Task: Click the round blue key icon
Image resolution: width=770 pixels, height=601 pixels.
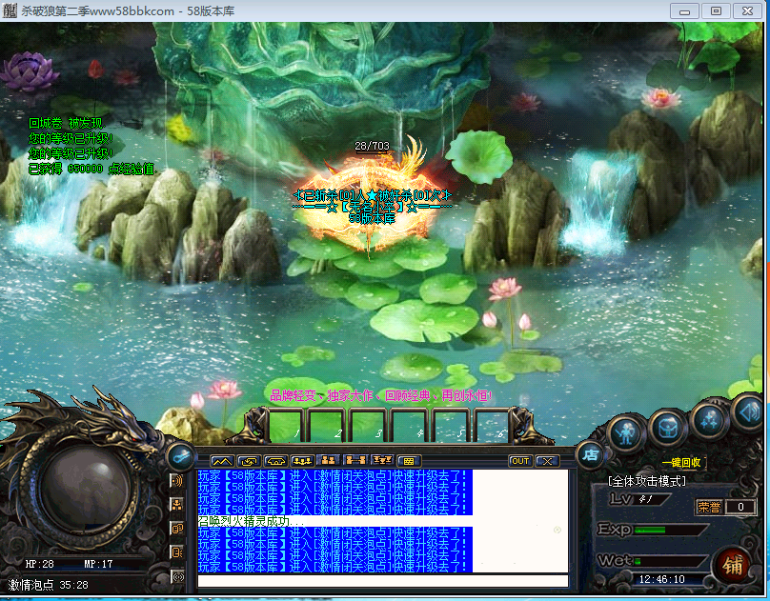Action: click(x=181, y=457)
